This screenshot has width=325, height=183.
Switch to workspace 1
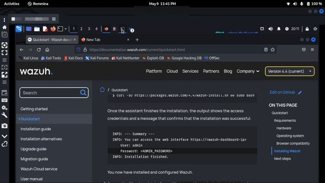tap(74, 29)
